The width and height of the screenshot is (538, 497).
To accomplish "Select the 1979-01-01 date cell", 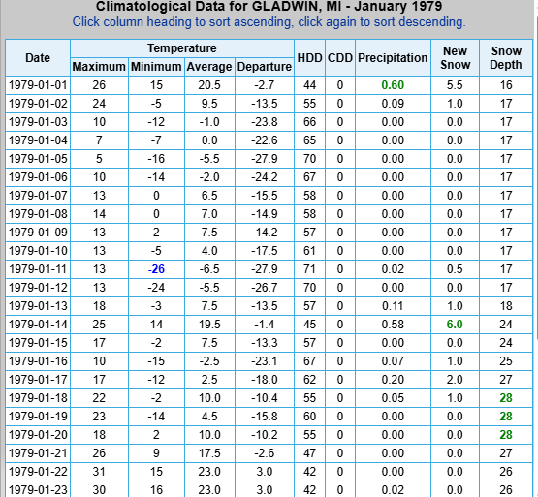I will coord(38,85).
